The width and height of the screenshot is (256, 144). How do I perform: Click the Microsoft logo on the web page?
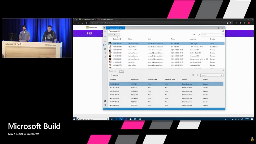[92, 28]
